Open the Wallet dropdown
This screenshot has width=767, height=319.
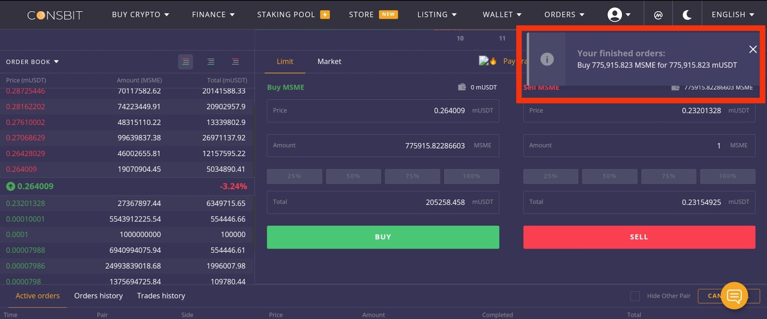502,15
